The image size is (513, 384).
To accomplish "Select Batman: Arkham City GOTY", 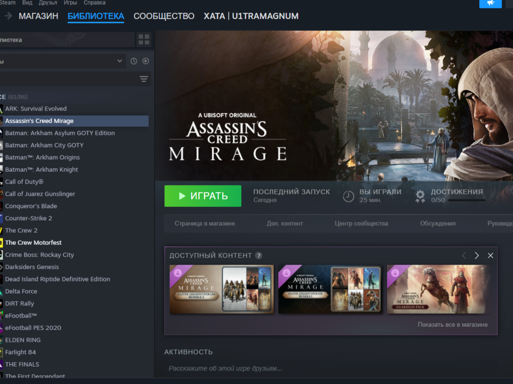I will pyautogui.click(x=74, y=145).
